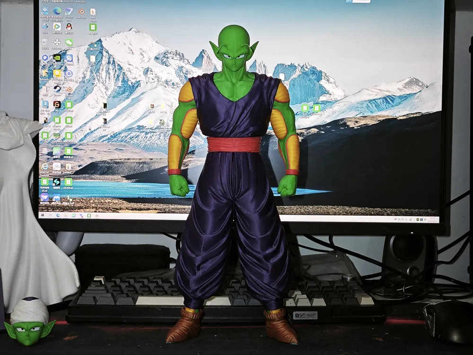Open the Proton VPN desktop shortcut
This screenshot has height=355, width=473.
[x=69, y=11]
